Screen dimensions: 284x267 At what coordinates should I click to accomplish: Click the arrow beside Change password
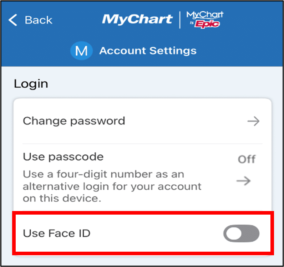253,121
